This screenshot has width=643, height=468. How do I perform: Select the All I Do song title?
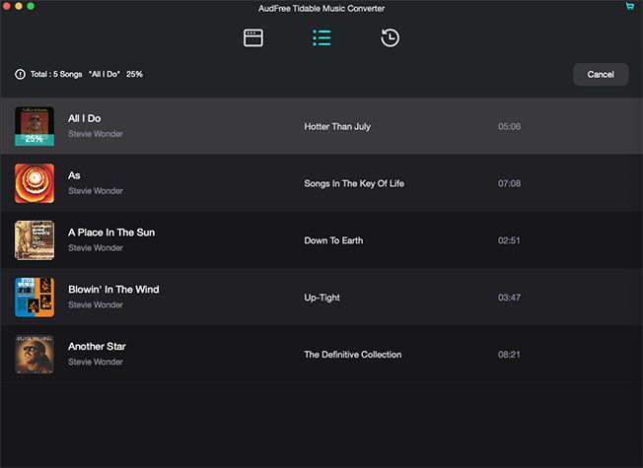85,118
